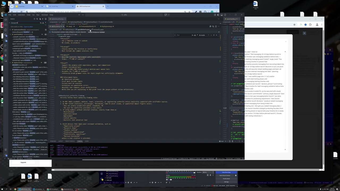Viewport: 340px width, 191px height.
Task: Click Open in editor link in search
Action: [x=28, y=27]
